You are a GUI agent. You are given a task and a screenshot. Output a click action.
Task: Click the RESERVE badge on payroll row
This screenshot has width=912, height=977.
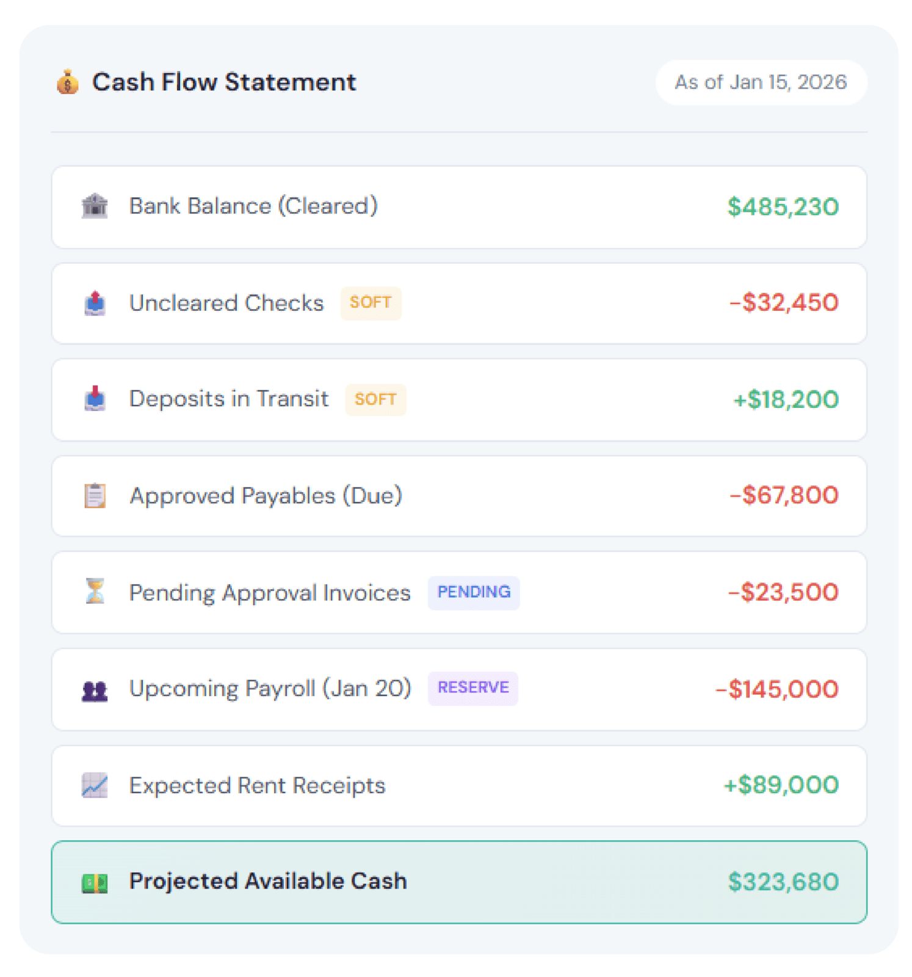tap(473, 688)
